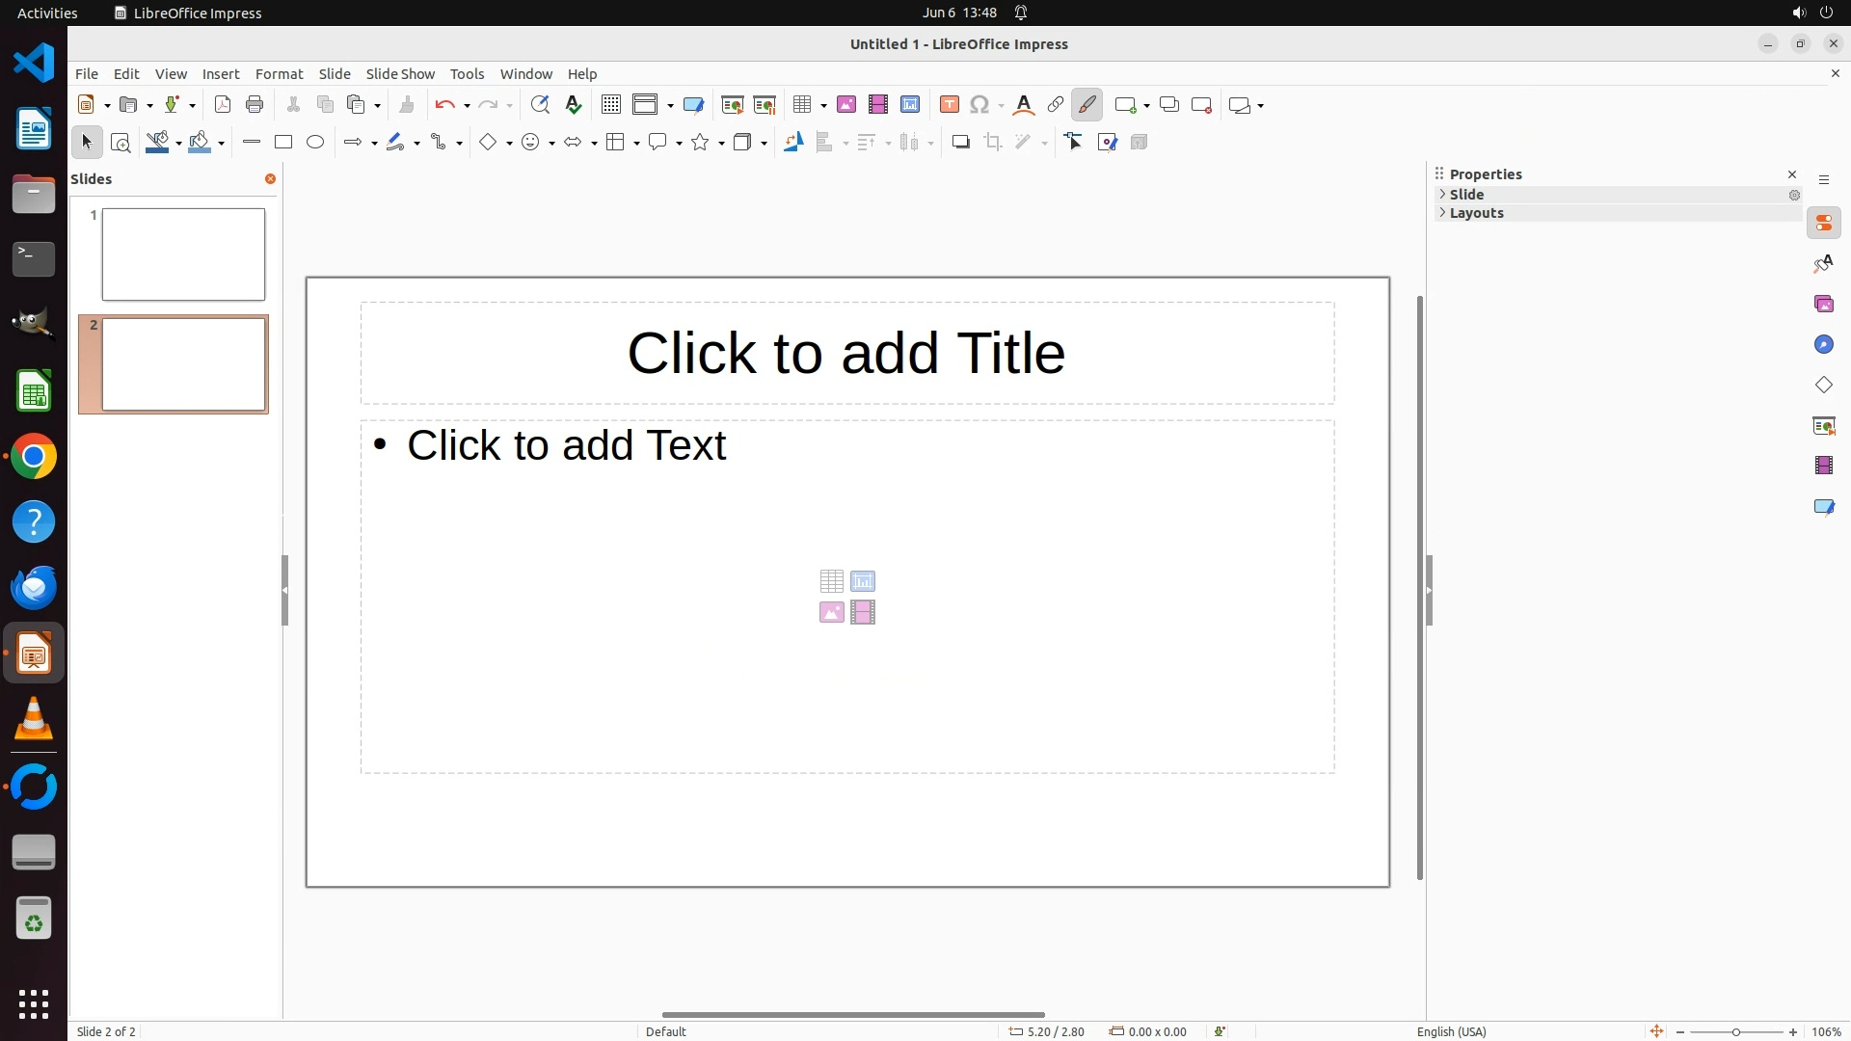Select slide 1 thumbnail
This screenshot has width=1851, height=1041.
[x=183, y=254]
